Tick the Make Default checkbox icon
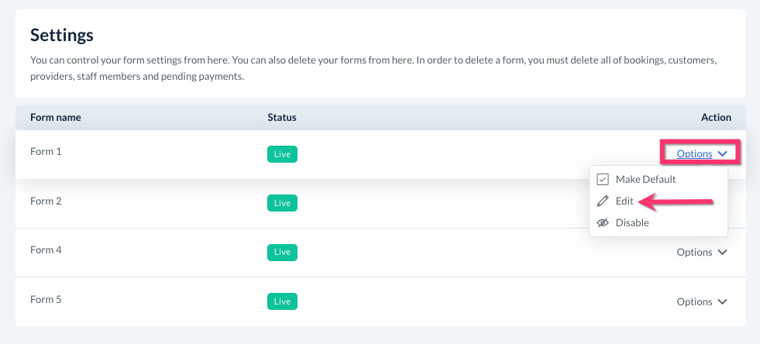The height and width of the screenshot is (344, 760). tap(603, 180)
